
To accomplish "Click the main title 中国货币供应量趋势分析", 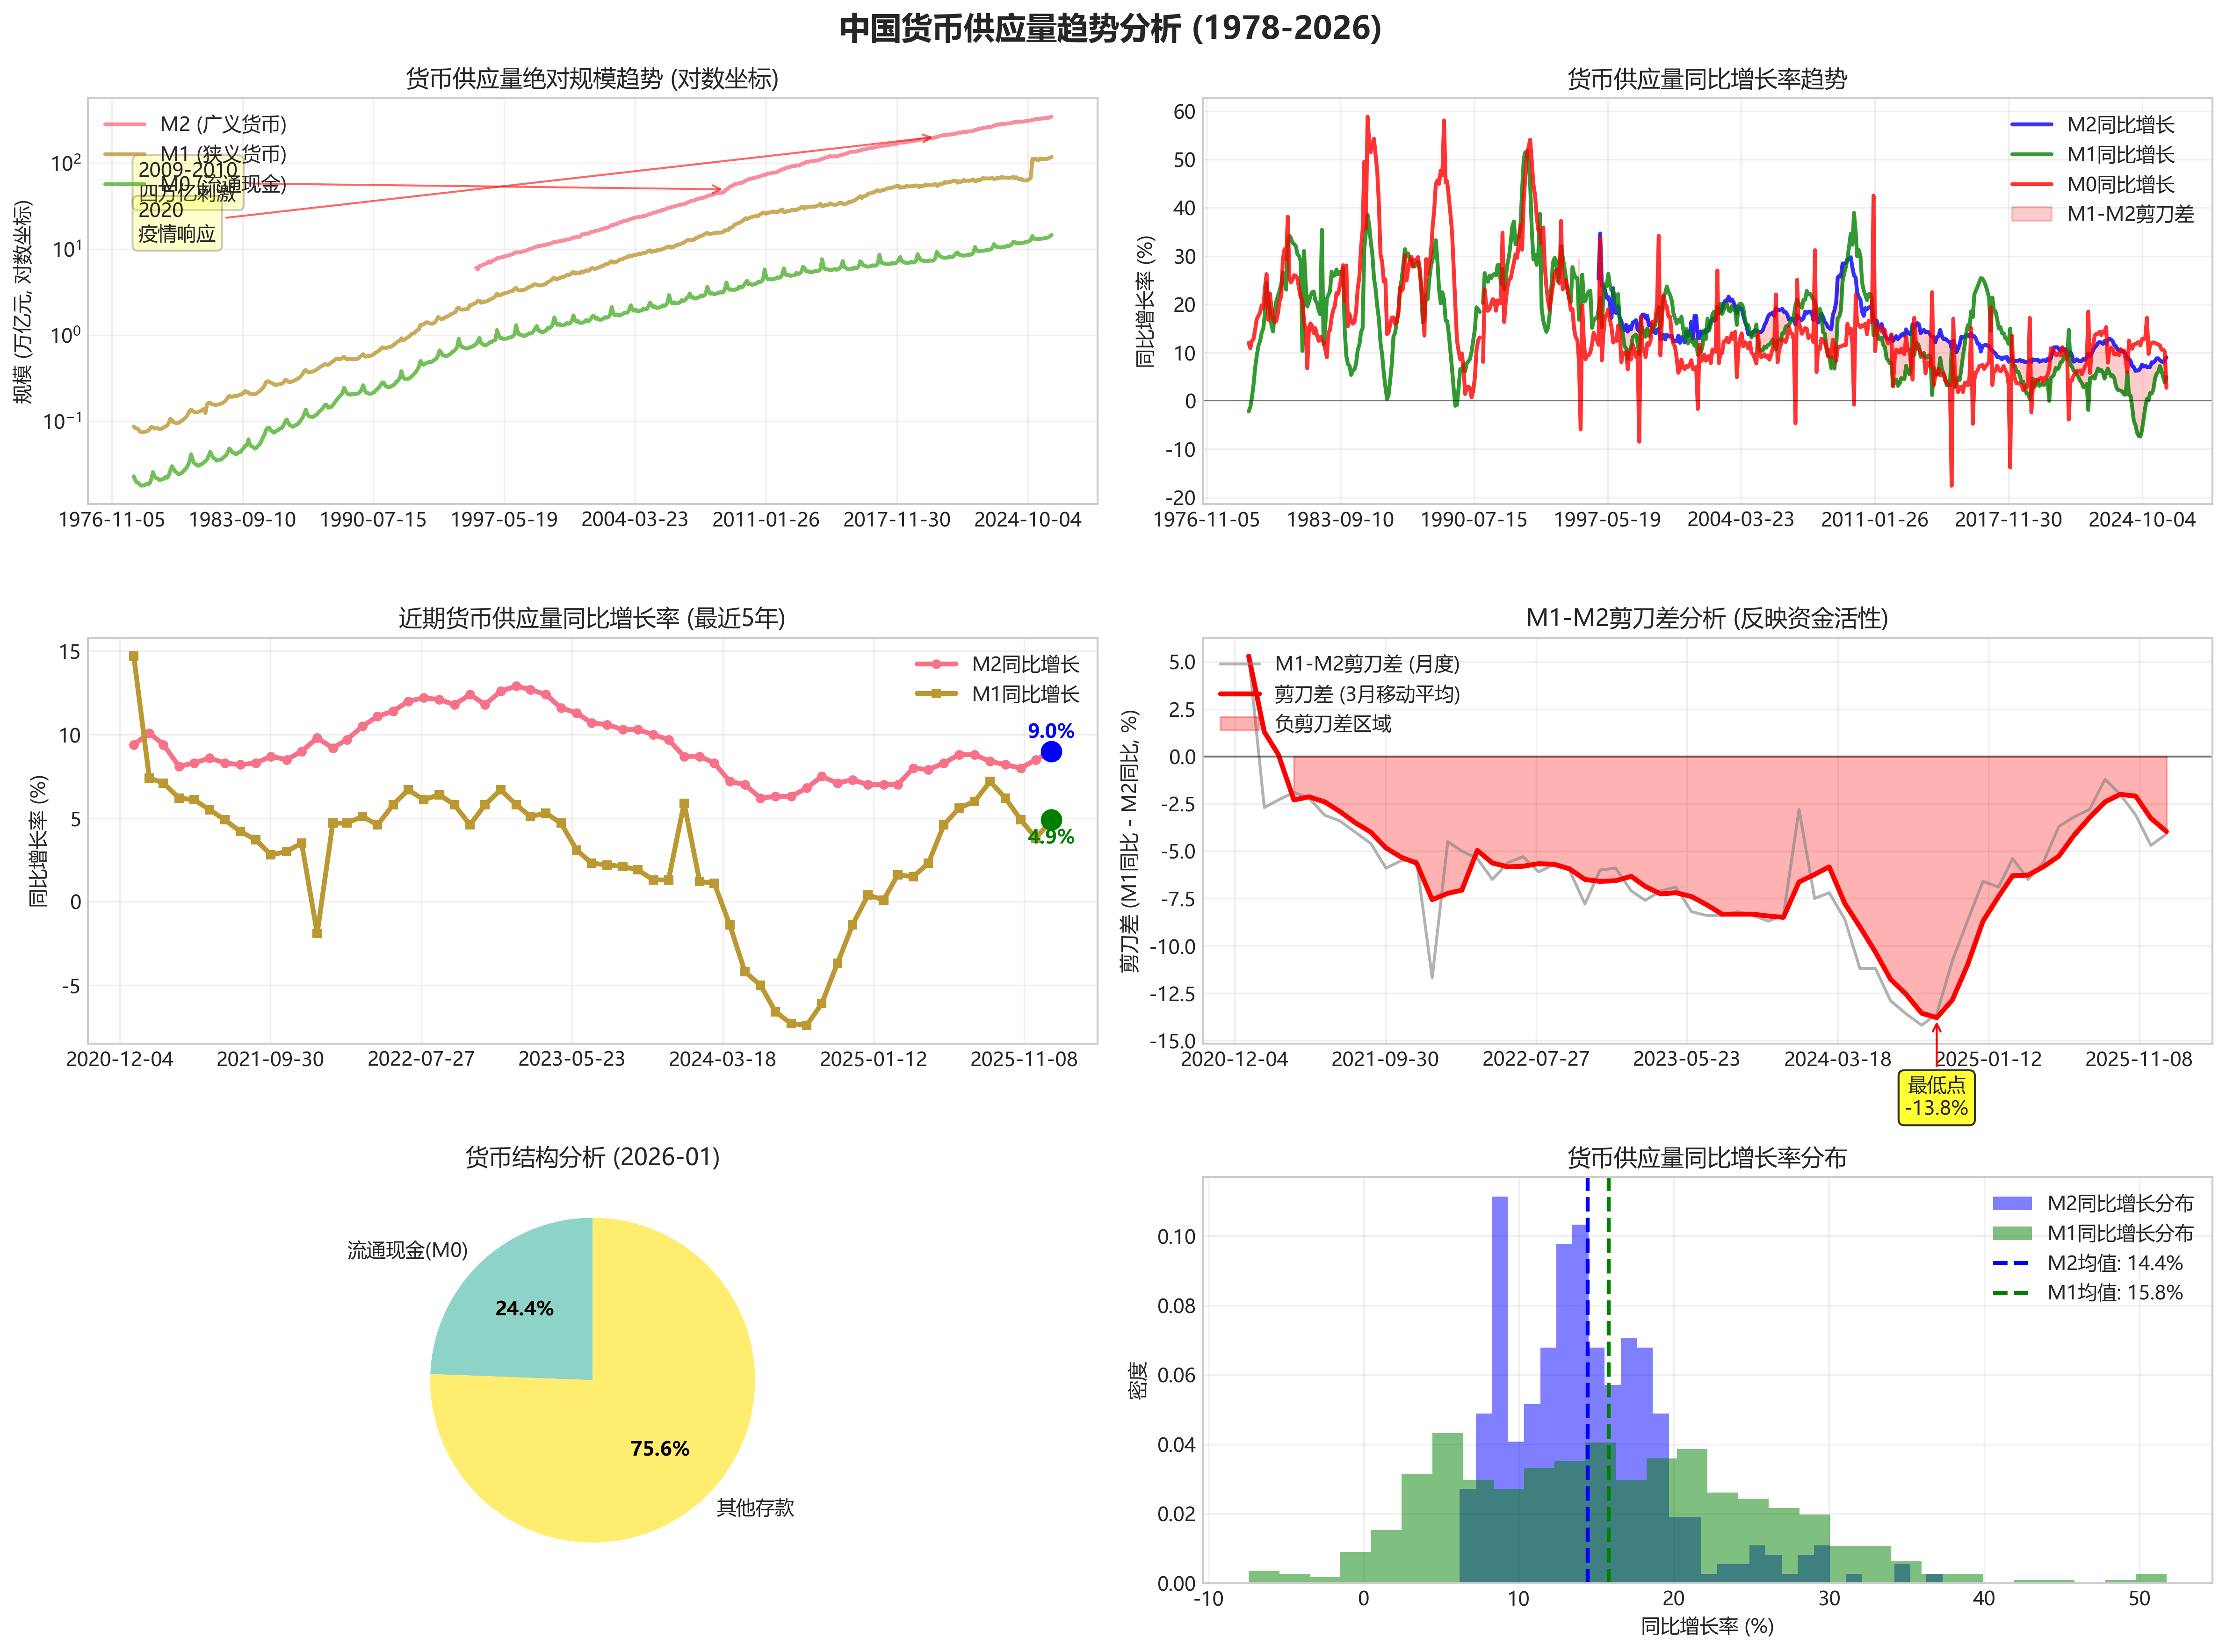I will click(x=1110, y=28).
